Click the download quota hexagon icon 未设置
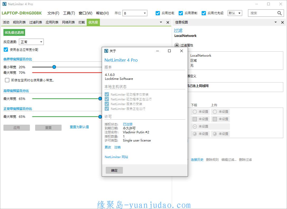 [x=195, y=134]
